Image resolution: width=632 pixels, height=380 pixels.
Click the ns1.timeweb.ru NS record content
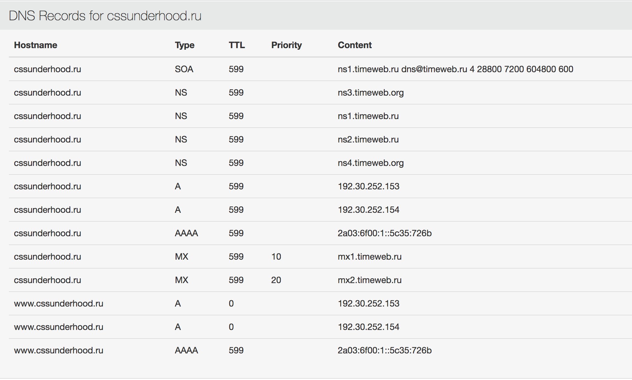368,116
